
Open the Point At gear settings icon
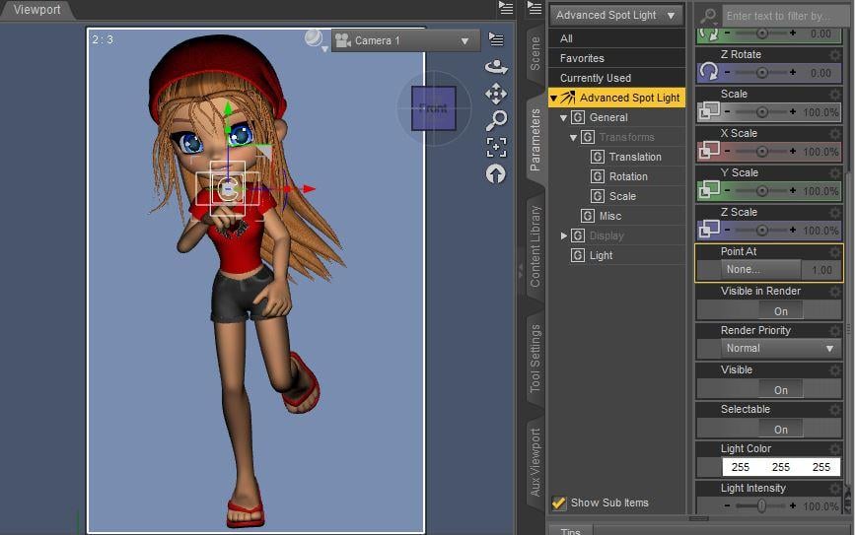coord(834,251)
